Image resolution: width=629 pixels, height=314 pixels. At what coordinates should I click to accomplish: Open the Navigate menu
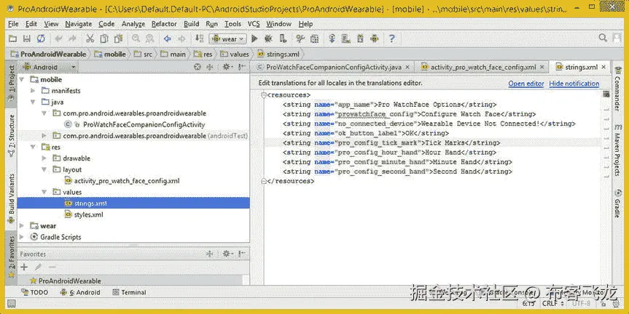[79, 24]
